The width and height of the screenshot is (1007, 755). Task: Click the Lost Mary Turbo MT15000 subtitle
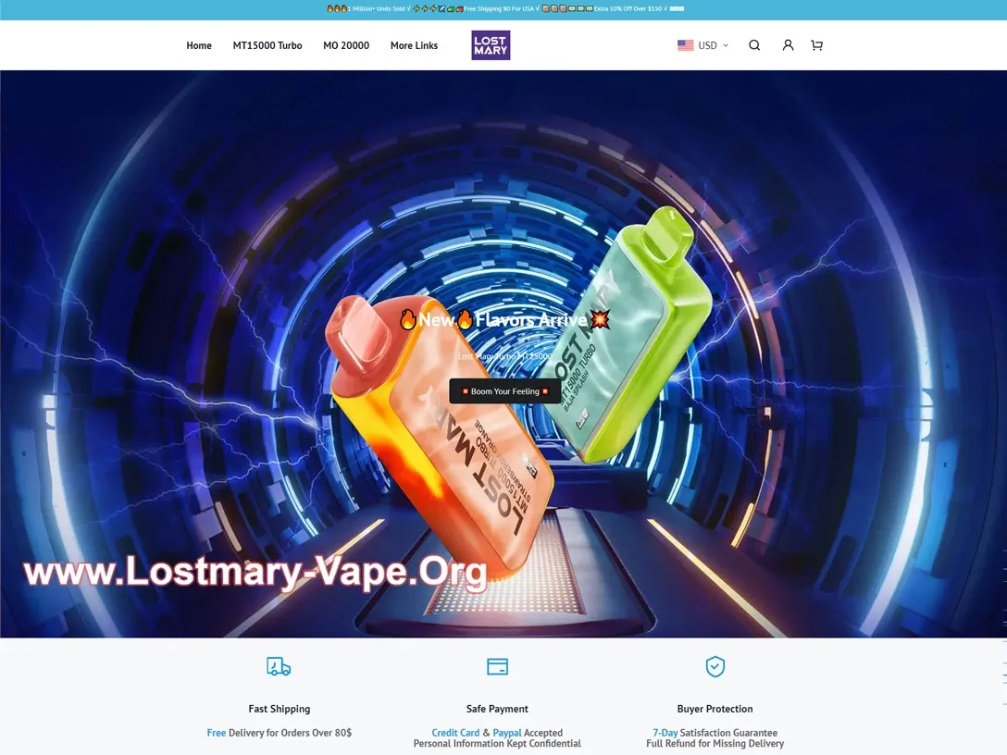504,355
